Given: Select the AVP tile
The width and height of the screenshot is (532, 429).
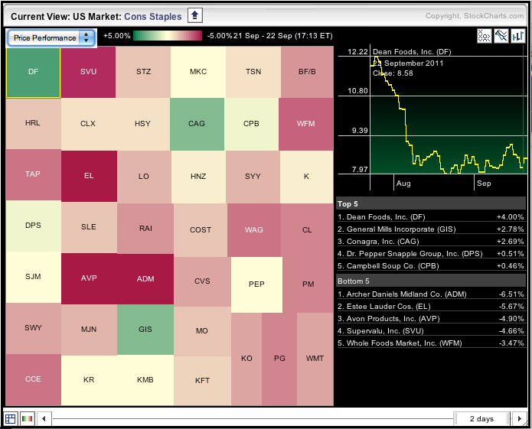Looking at the screenshot, I should pos(89,278).
